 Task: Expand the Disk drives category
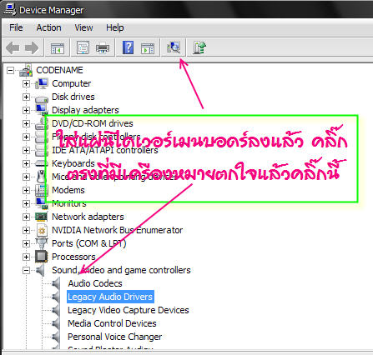[x=26, y=97]
